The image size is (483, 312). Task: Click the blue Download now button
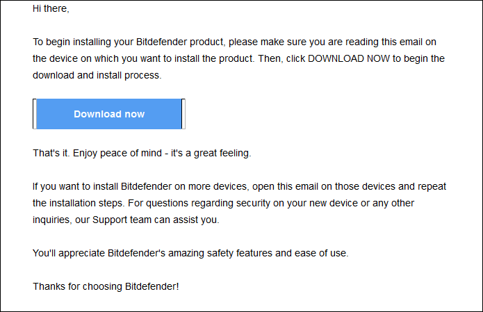109,114
